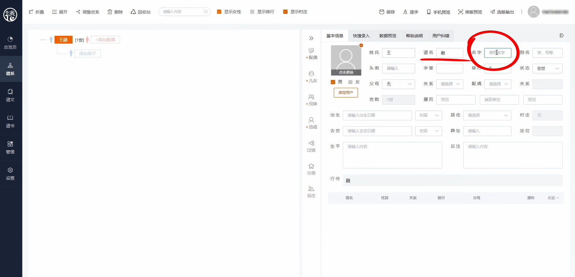The height and width of the screenshot is (277, 575).
Task: Open the 状态 dropdown showing 在世
Action: tap(547, 68)
